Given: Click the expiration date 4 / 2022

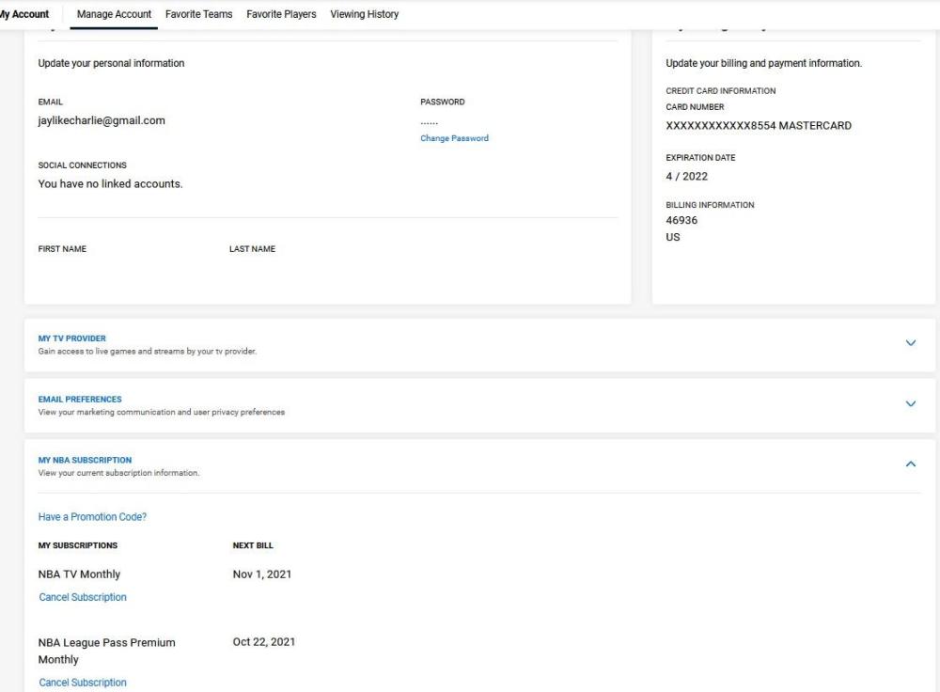Looking at the screenshot, I should pos(686,177).
